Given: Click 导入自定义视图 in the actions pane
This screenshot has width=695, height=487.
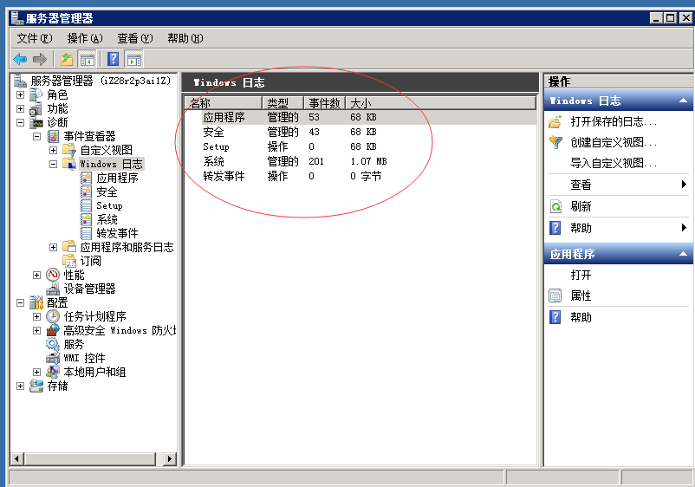Looking at the screenshot, I should 613,163.
